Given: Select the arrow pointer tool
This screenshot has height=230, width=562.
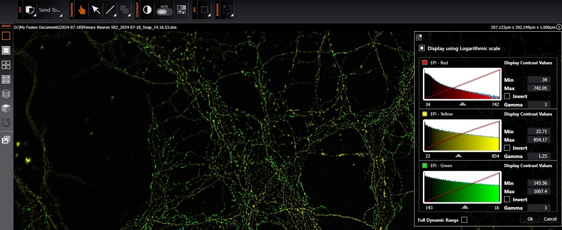Looking at the screenshot, I should coord(96,10).
